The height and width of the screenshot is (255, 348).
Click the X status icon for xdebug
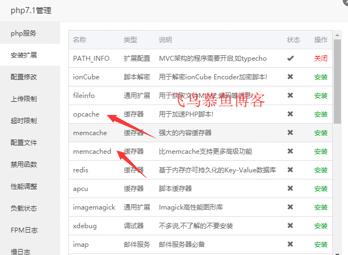(290, 225)
